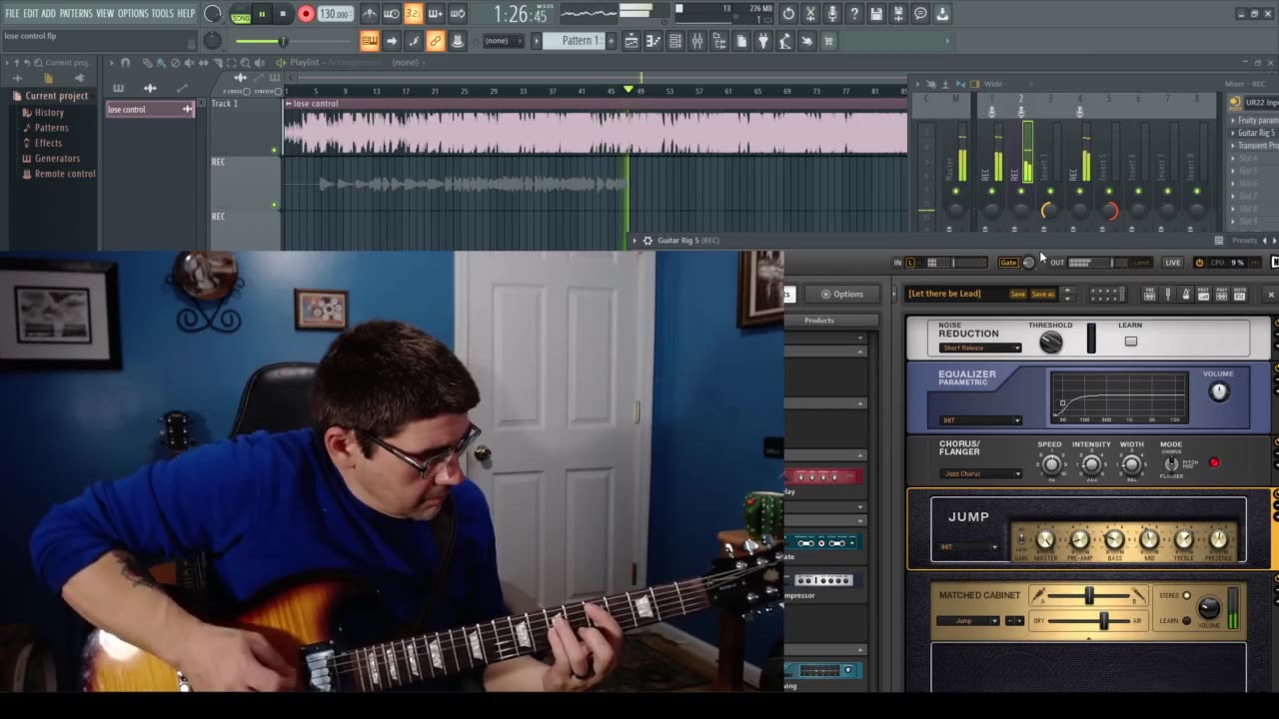Toggle the Guitar Rig power button
Screen dimensions: 1279x719
[1199, 263]
